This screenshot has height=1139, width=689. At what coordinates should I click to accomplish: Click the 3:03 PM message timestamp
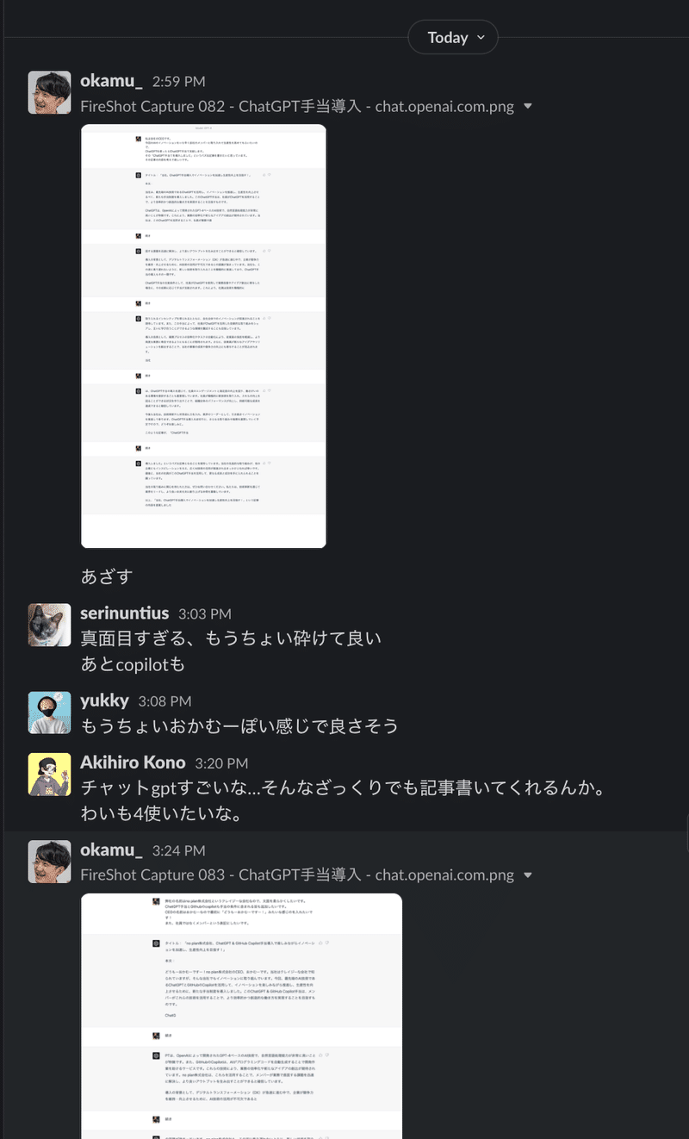point(205,614)
